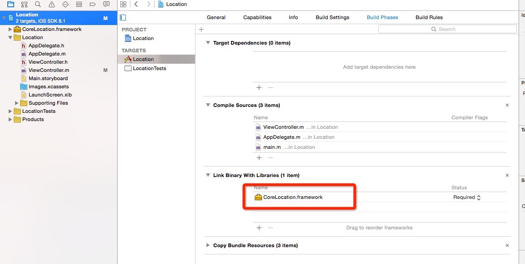Open the Test navigator diamond icon

[65, 4]
